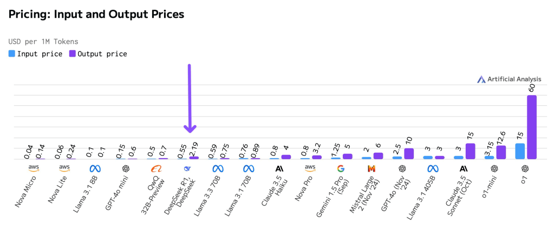This screenshot has height=230, width=554.
Task: Click the blue o1 input price bar
Action: (520, 151)
